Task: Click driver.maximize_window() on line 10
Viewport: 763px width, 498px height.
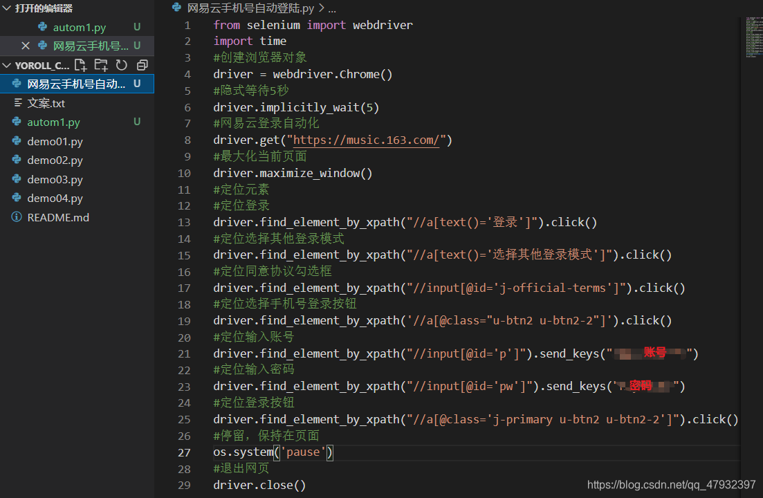Action: 293,173
